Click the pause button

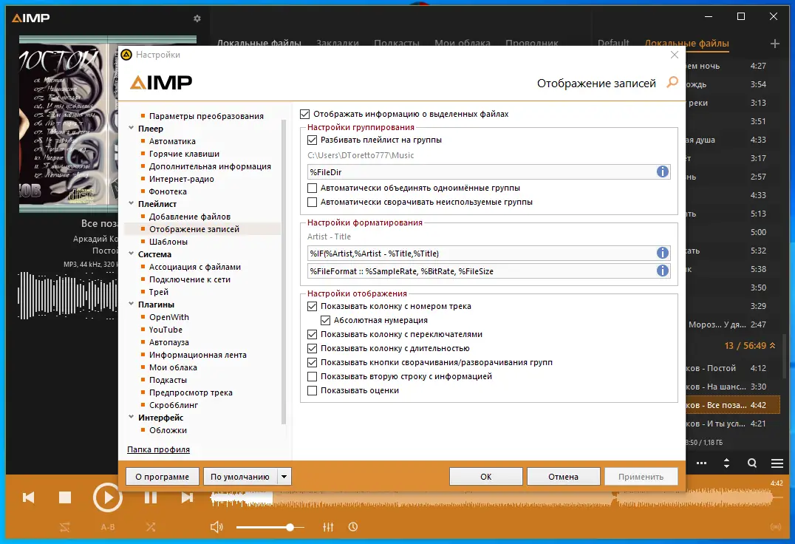point(151,497)
